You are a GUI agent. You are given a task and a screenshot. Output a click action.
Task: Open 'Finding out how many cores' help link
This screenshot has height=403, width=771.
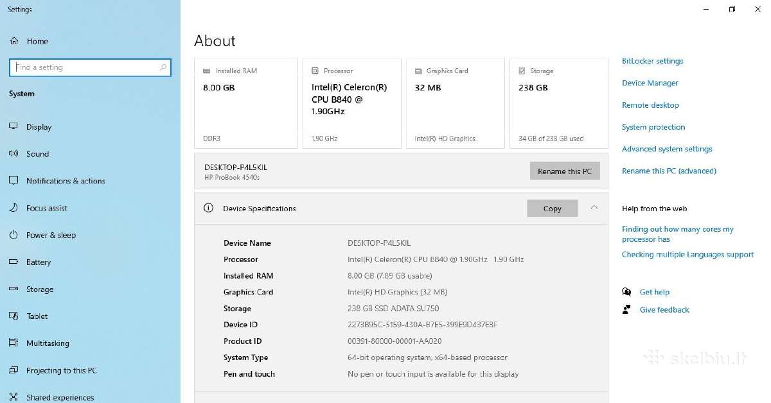point(678,234)
